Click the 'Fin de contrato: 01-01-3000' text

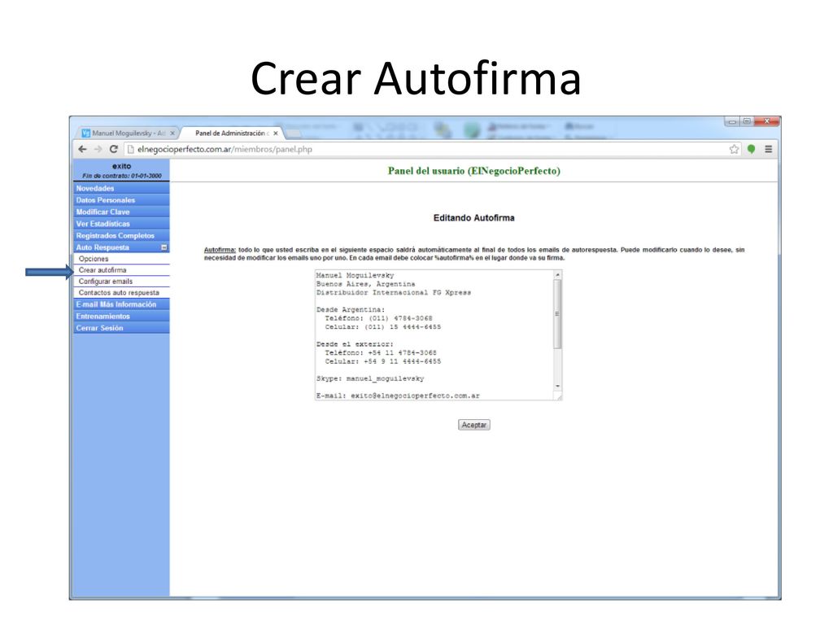[x=122, y=176]
